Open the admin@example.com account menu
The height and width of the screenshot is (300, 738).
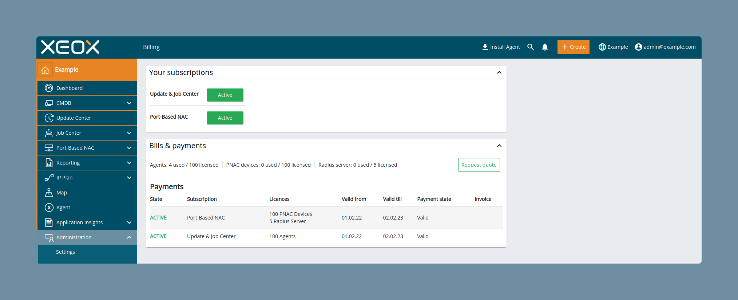point(665,47)
